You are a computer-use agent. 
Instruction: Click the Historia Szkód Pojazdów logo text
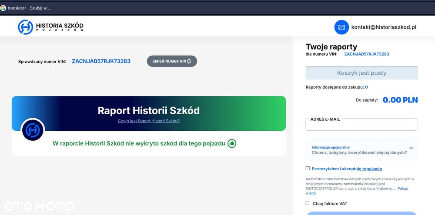(60, 27)
